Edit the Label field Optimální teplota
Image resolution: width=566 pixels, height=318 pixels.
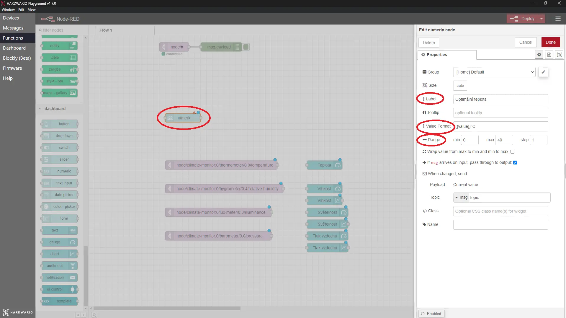coord(500,99)
